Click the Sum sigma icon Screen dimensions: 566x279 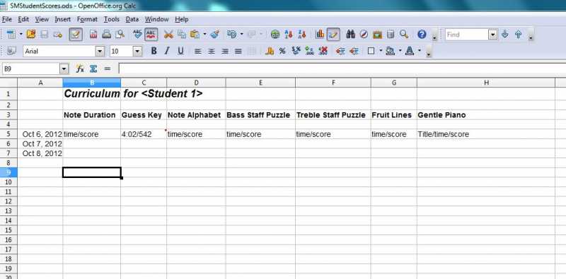(93, 69)
